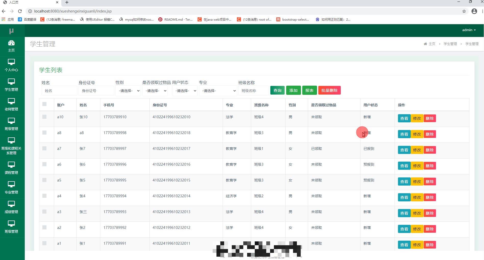The width and height of the screenshot is (484, 260).
Task: Click the 报表 report button
Action: [309, 90]
